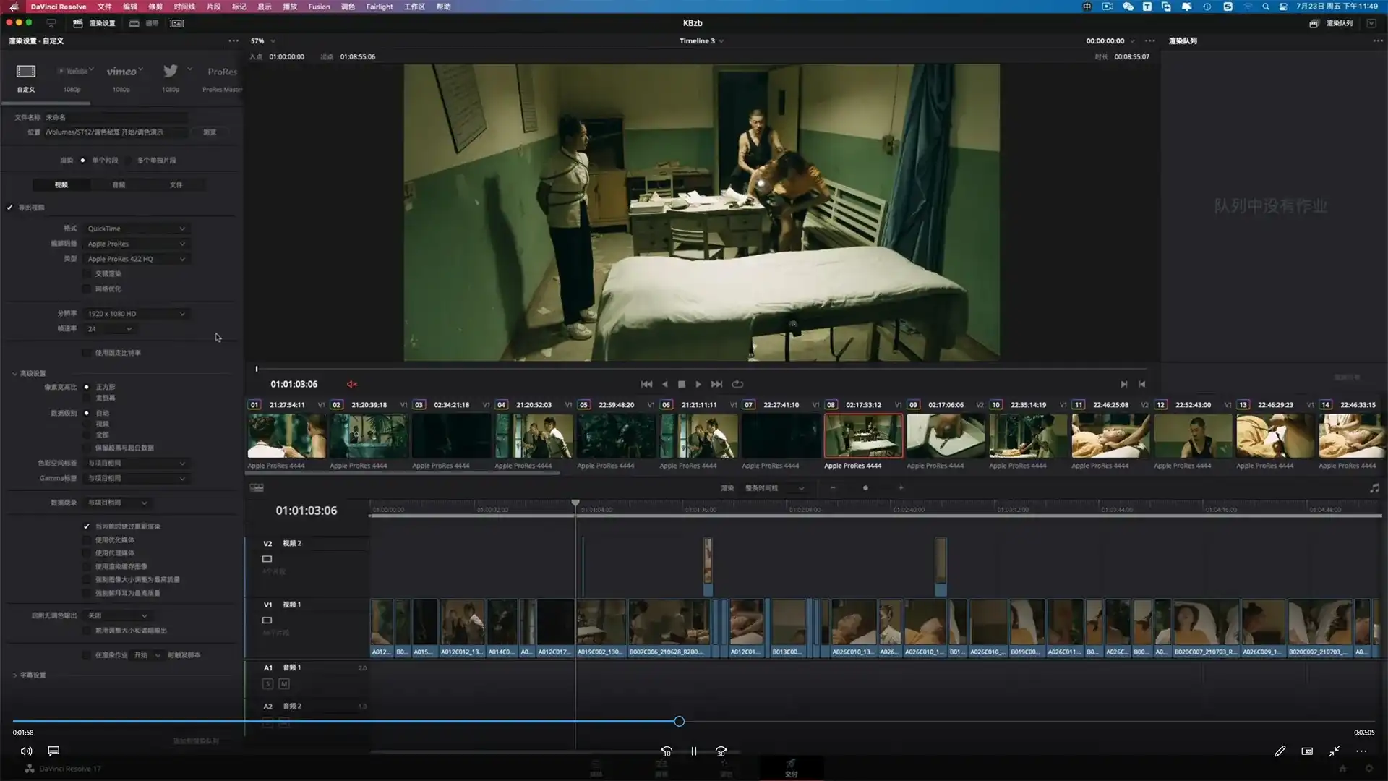Enable the 交错渲染 checkbox
Viewport: 1388px width, 781px height.
[x=87, y=273]
